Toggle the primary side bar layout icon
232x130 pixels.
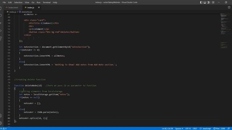click(x=201, y=3)
